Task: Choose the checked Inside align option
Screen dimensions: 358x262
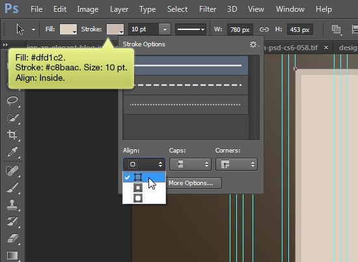Action: pyautogui.click(x=144, y=177)
